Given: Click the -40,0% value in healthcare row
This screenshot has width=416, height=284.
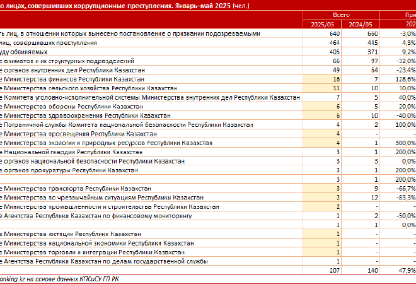Looking at the screenshot, I should tap(406, 115).
